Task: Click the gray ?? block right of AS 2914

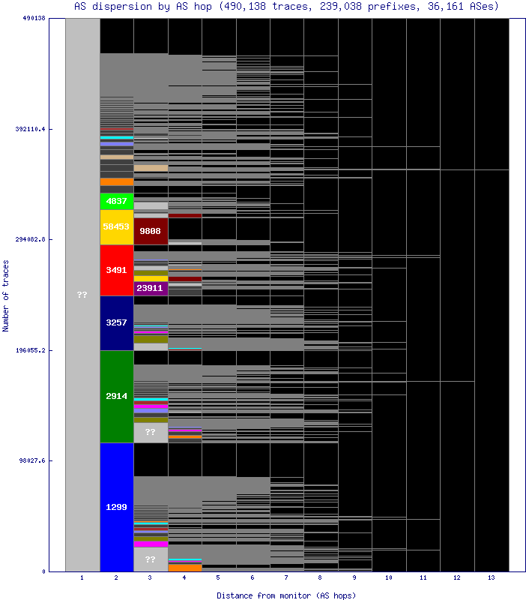Action: 151,433
